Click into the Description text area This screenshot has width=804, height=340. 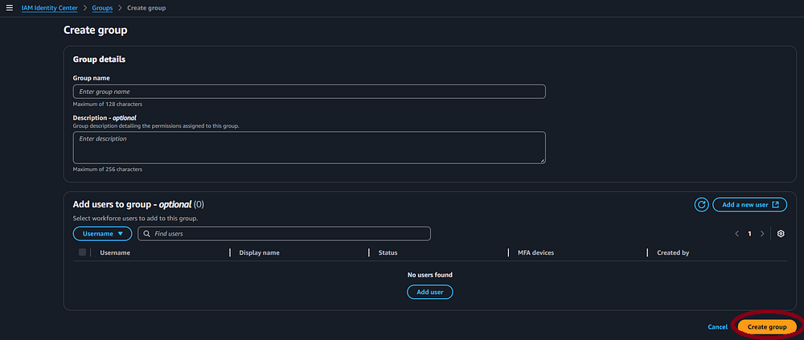309,147
